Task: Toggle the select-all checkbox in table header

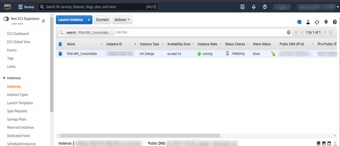Action: point(60,44)
